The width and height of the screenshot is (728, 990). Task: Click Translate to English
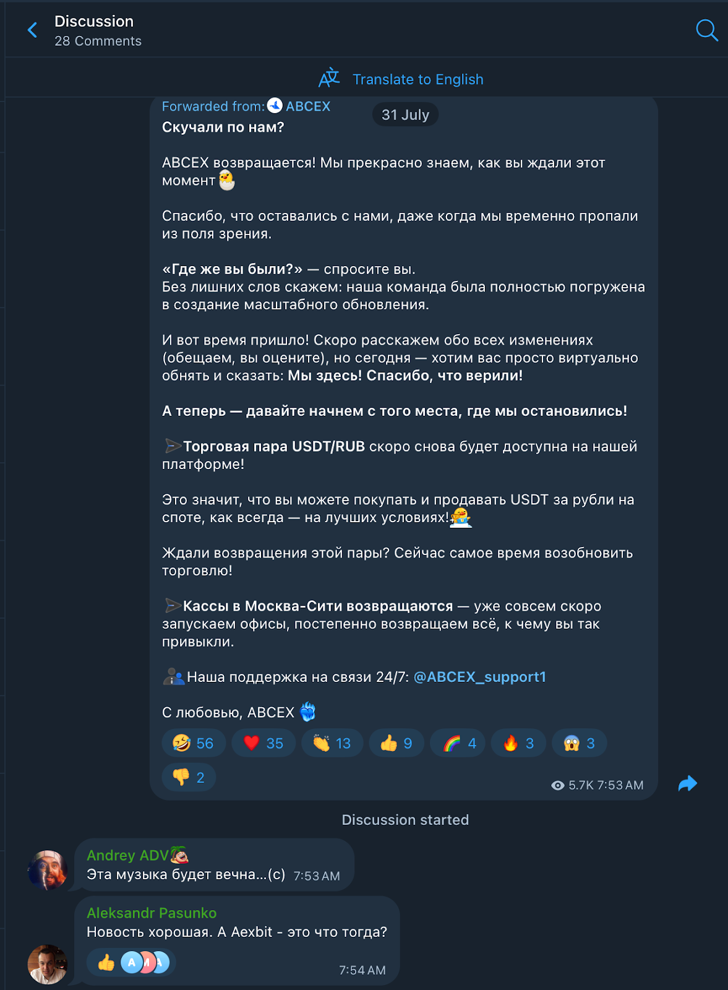point(418,79)
